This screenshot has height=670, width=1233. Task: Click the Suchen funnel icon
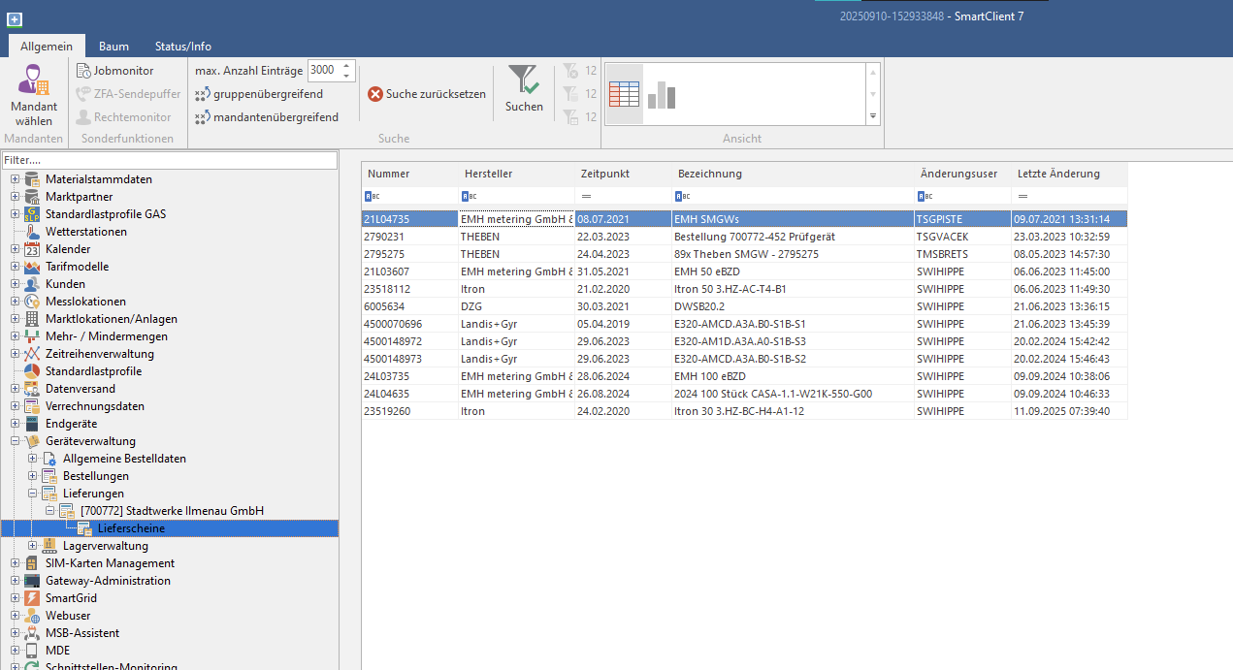pyautogui.click(x=524, y=80)
